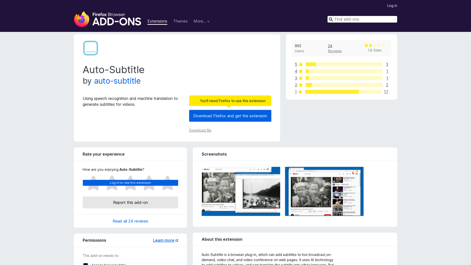Open the first screenshot thumbnail
The width and height of the screenshot is (471, 265).
(x=241, y=191)
